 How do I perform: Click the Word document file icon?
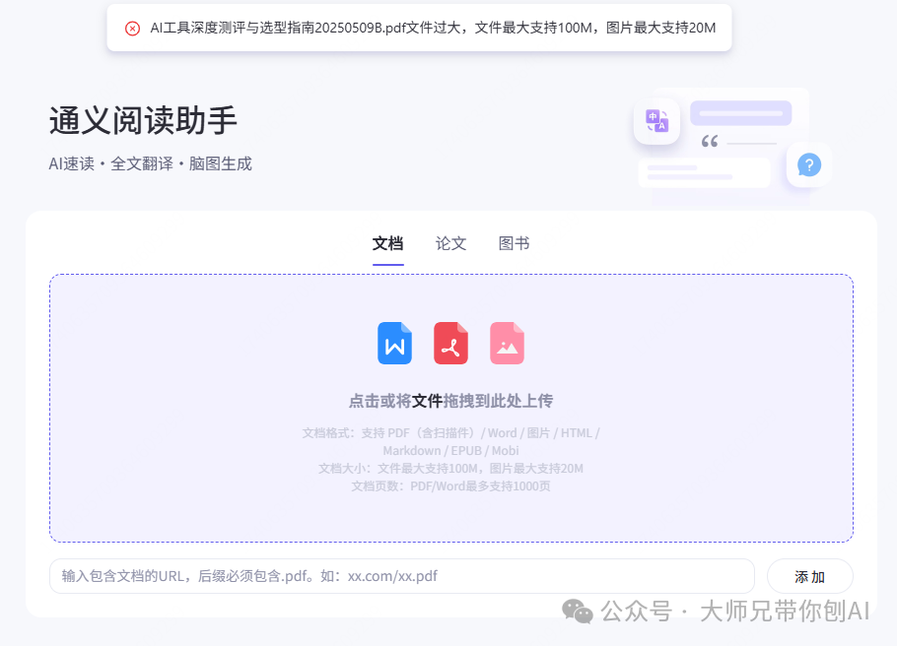click(x=394, y=343)
